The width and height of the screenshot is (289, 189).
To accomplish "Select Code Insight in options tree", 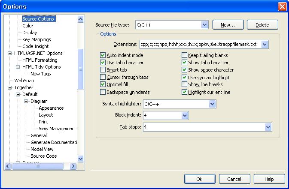I will 36,46.
